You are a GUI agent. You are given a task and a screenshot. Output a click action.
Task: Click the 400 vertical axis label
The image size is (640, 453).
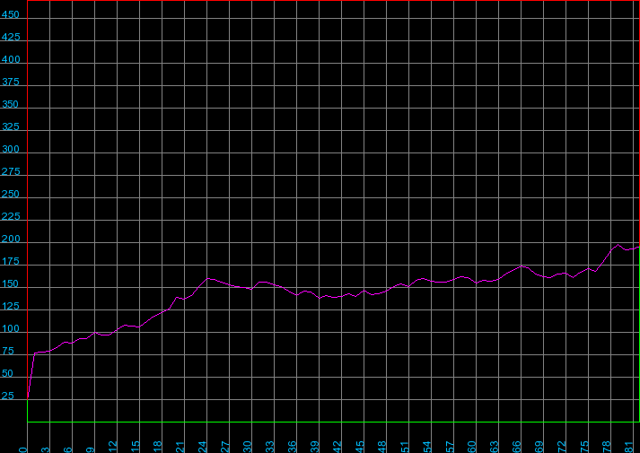click(x=11, y=59)
